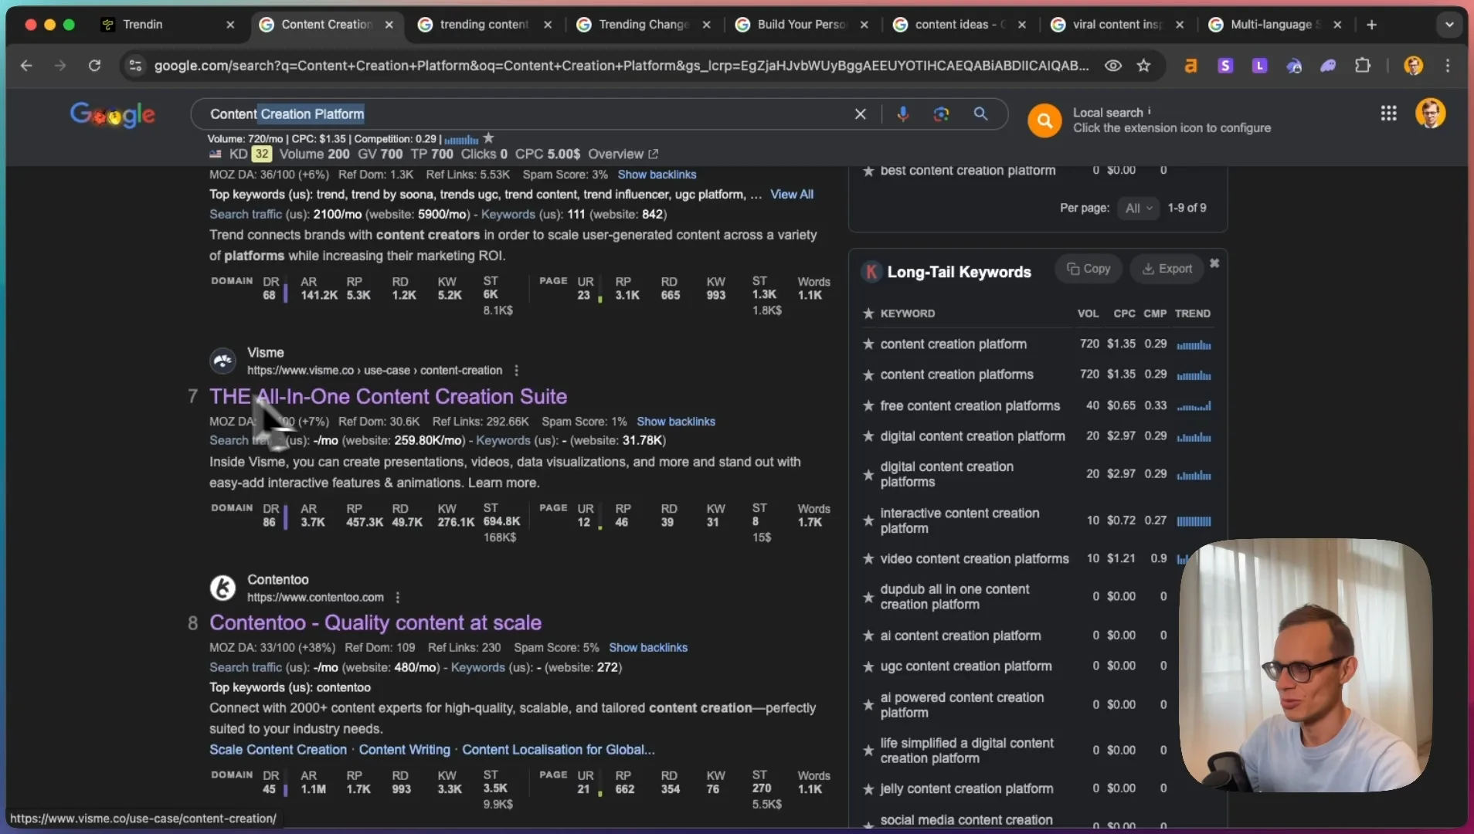Screen dimensions: 1474x834
Task: Star the 'ai content creation platform' keyword
Action: click(x=868, y=636)
